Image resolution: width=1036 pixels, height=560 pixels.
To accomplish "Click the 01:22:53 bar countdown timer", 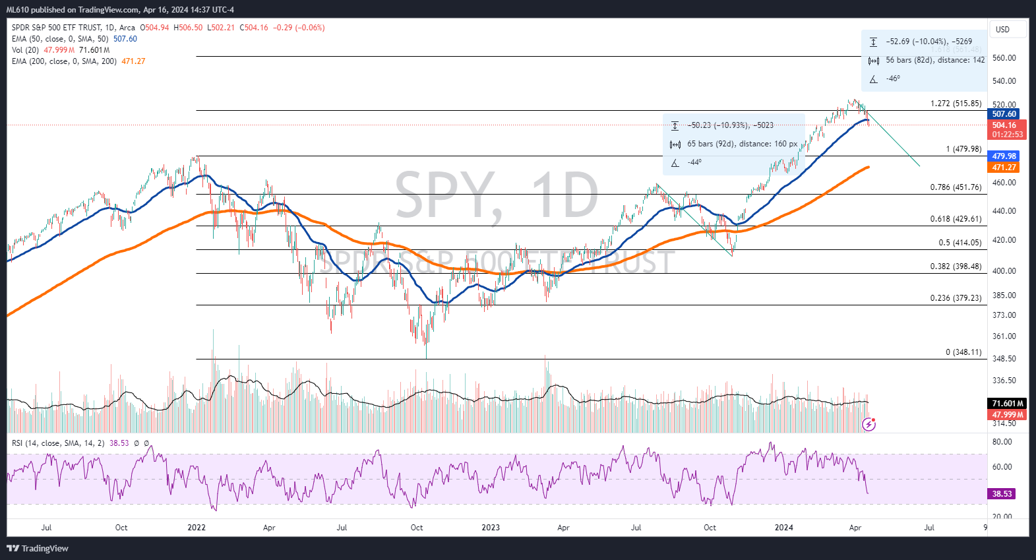I will (1007, 135).
